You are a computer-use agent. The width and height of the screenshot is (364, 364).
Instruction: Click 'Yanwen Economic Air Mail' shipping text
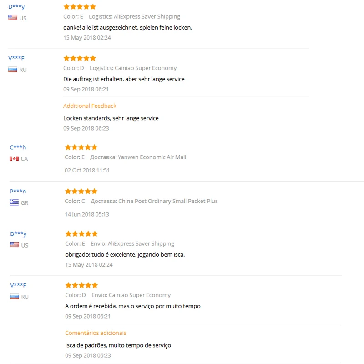point(152,157)
